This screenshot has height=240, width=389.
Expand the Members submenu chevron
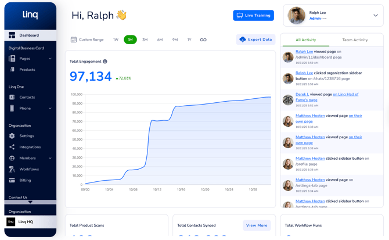tap(50, 158)
